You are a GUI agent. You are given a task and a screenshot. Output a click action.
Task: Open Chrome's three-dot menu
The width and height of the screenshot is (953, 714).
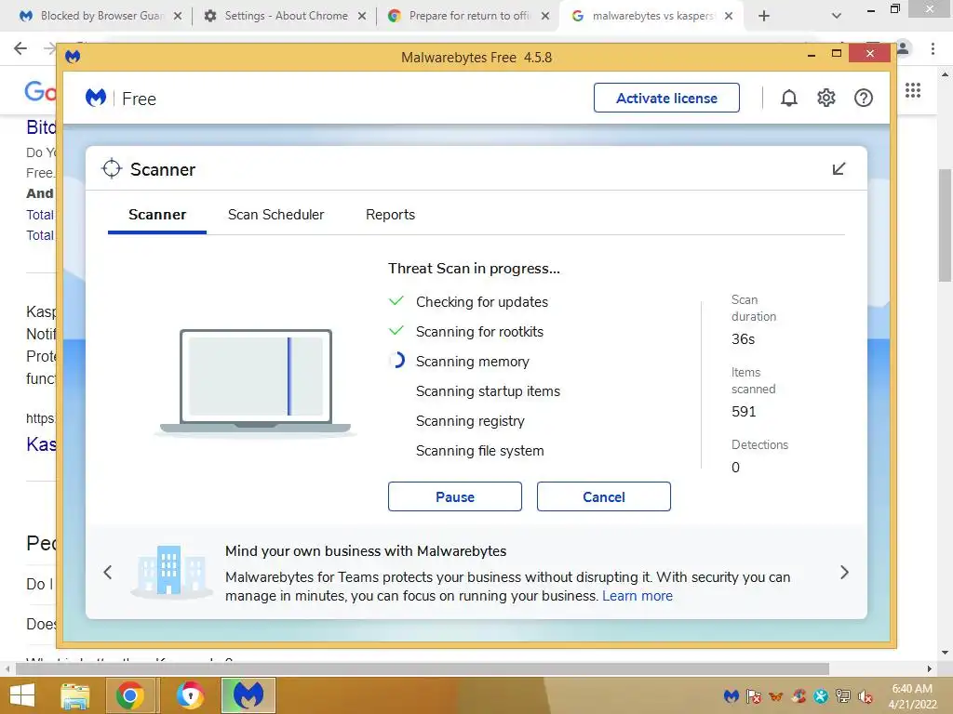933,48
